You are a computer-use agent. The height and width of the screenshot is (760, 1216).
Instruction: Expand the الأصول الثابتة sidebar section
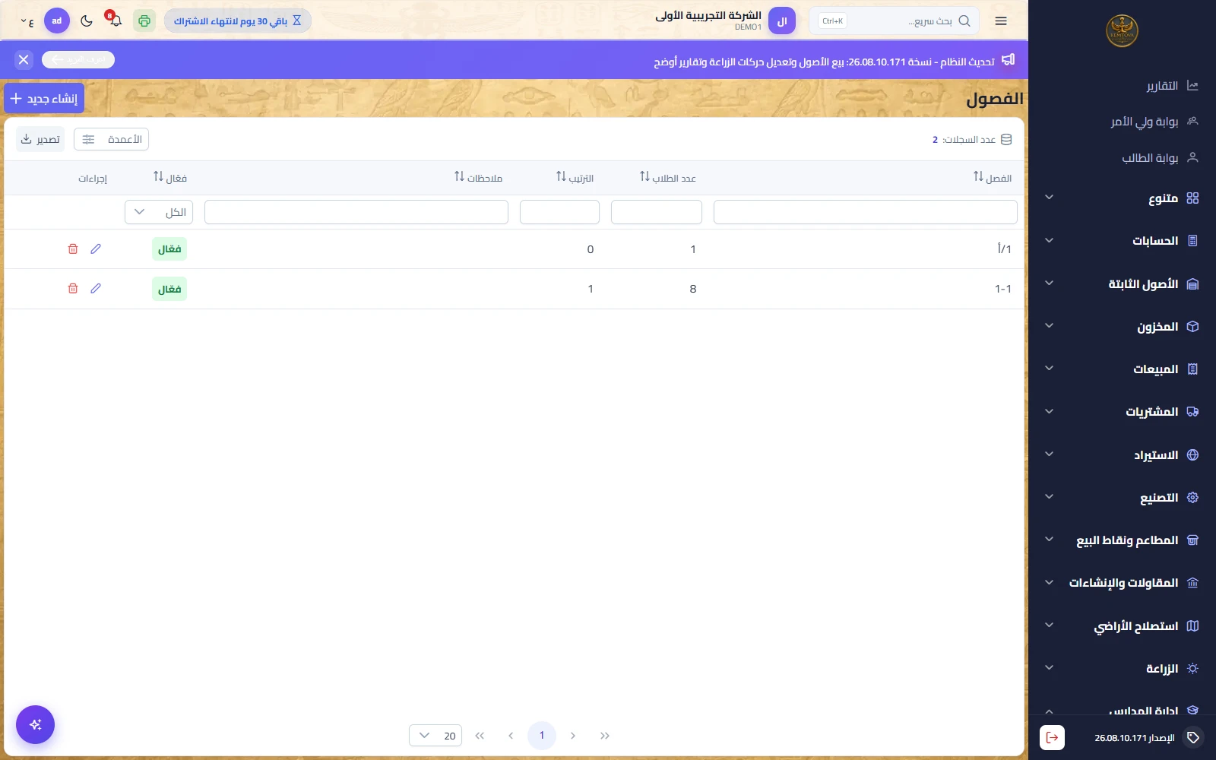1122,284
